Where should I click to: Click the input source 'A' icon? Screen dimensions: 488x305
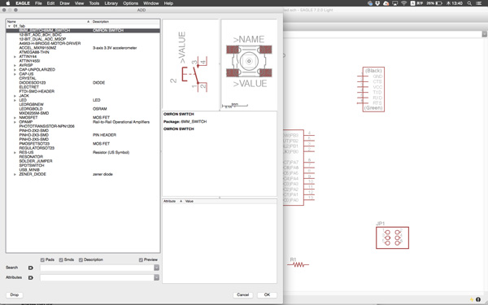pyautogui.click(x=412, y=3)
